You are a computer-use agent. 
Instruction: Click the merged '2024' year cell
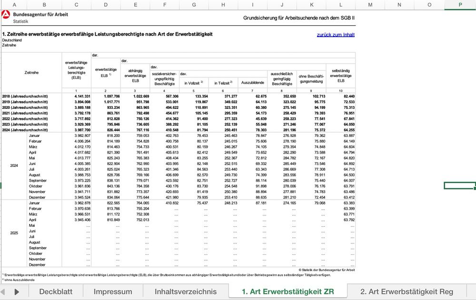click(x=14, y=165)
